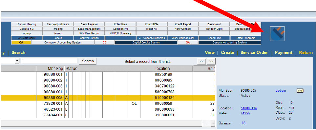Select row with Mbr Sep 90880-004
Viewport: 316px width, 130px height.
click(108, 92)
